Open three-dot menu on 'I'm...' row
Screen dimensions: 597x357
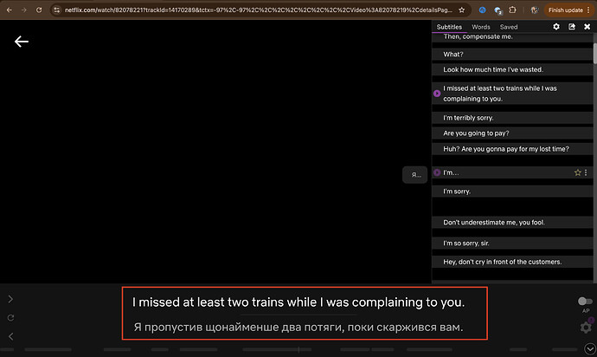click(x=586, y=172)
